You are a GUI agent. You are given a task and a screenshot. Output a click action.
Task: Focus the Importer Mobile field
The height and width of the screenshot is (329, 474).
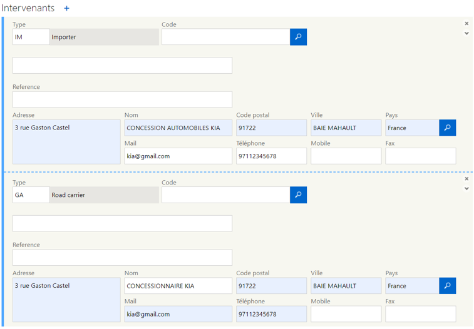pyautogui.click(x=346, y=156)
